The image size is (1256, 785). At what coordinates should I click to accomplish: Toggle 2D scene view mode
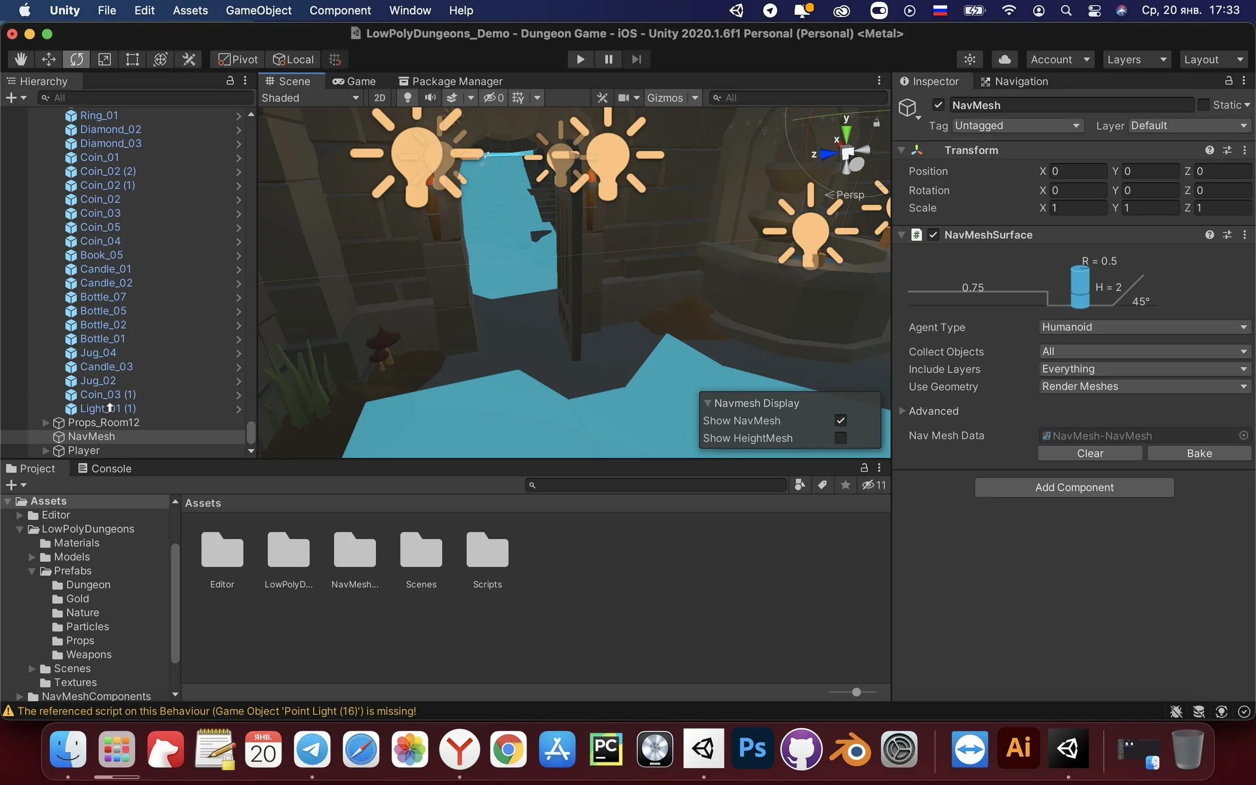coord(380,98)
